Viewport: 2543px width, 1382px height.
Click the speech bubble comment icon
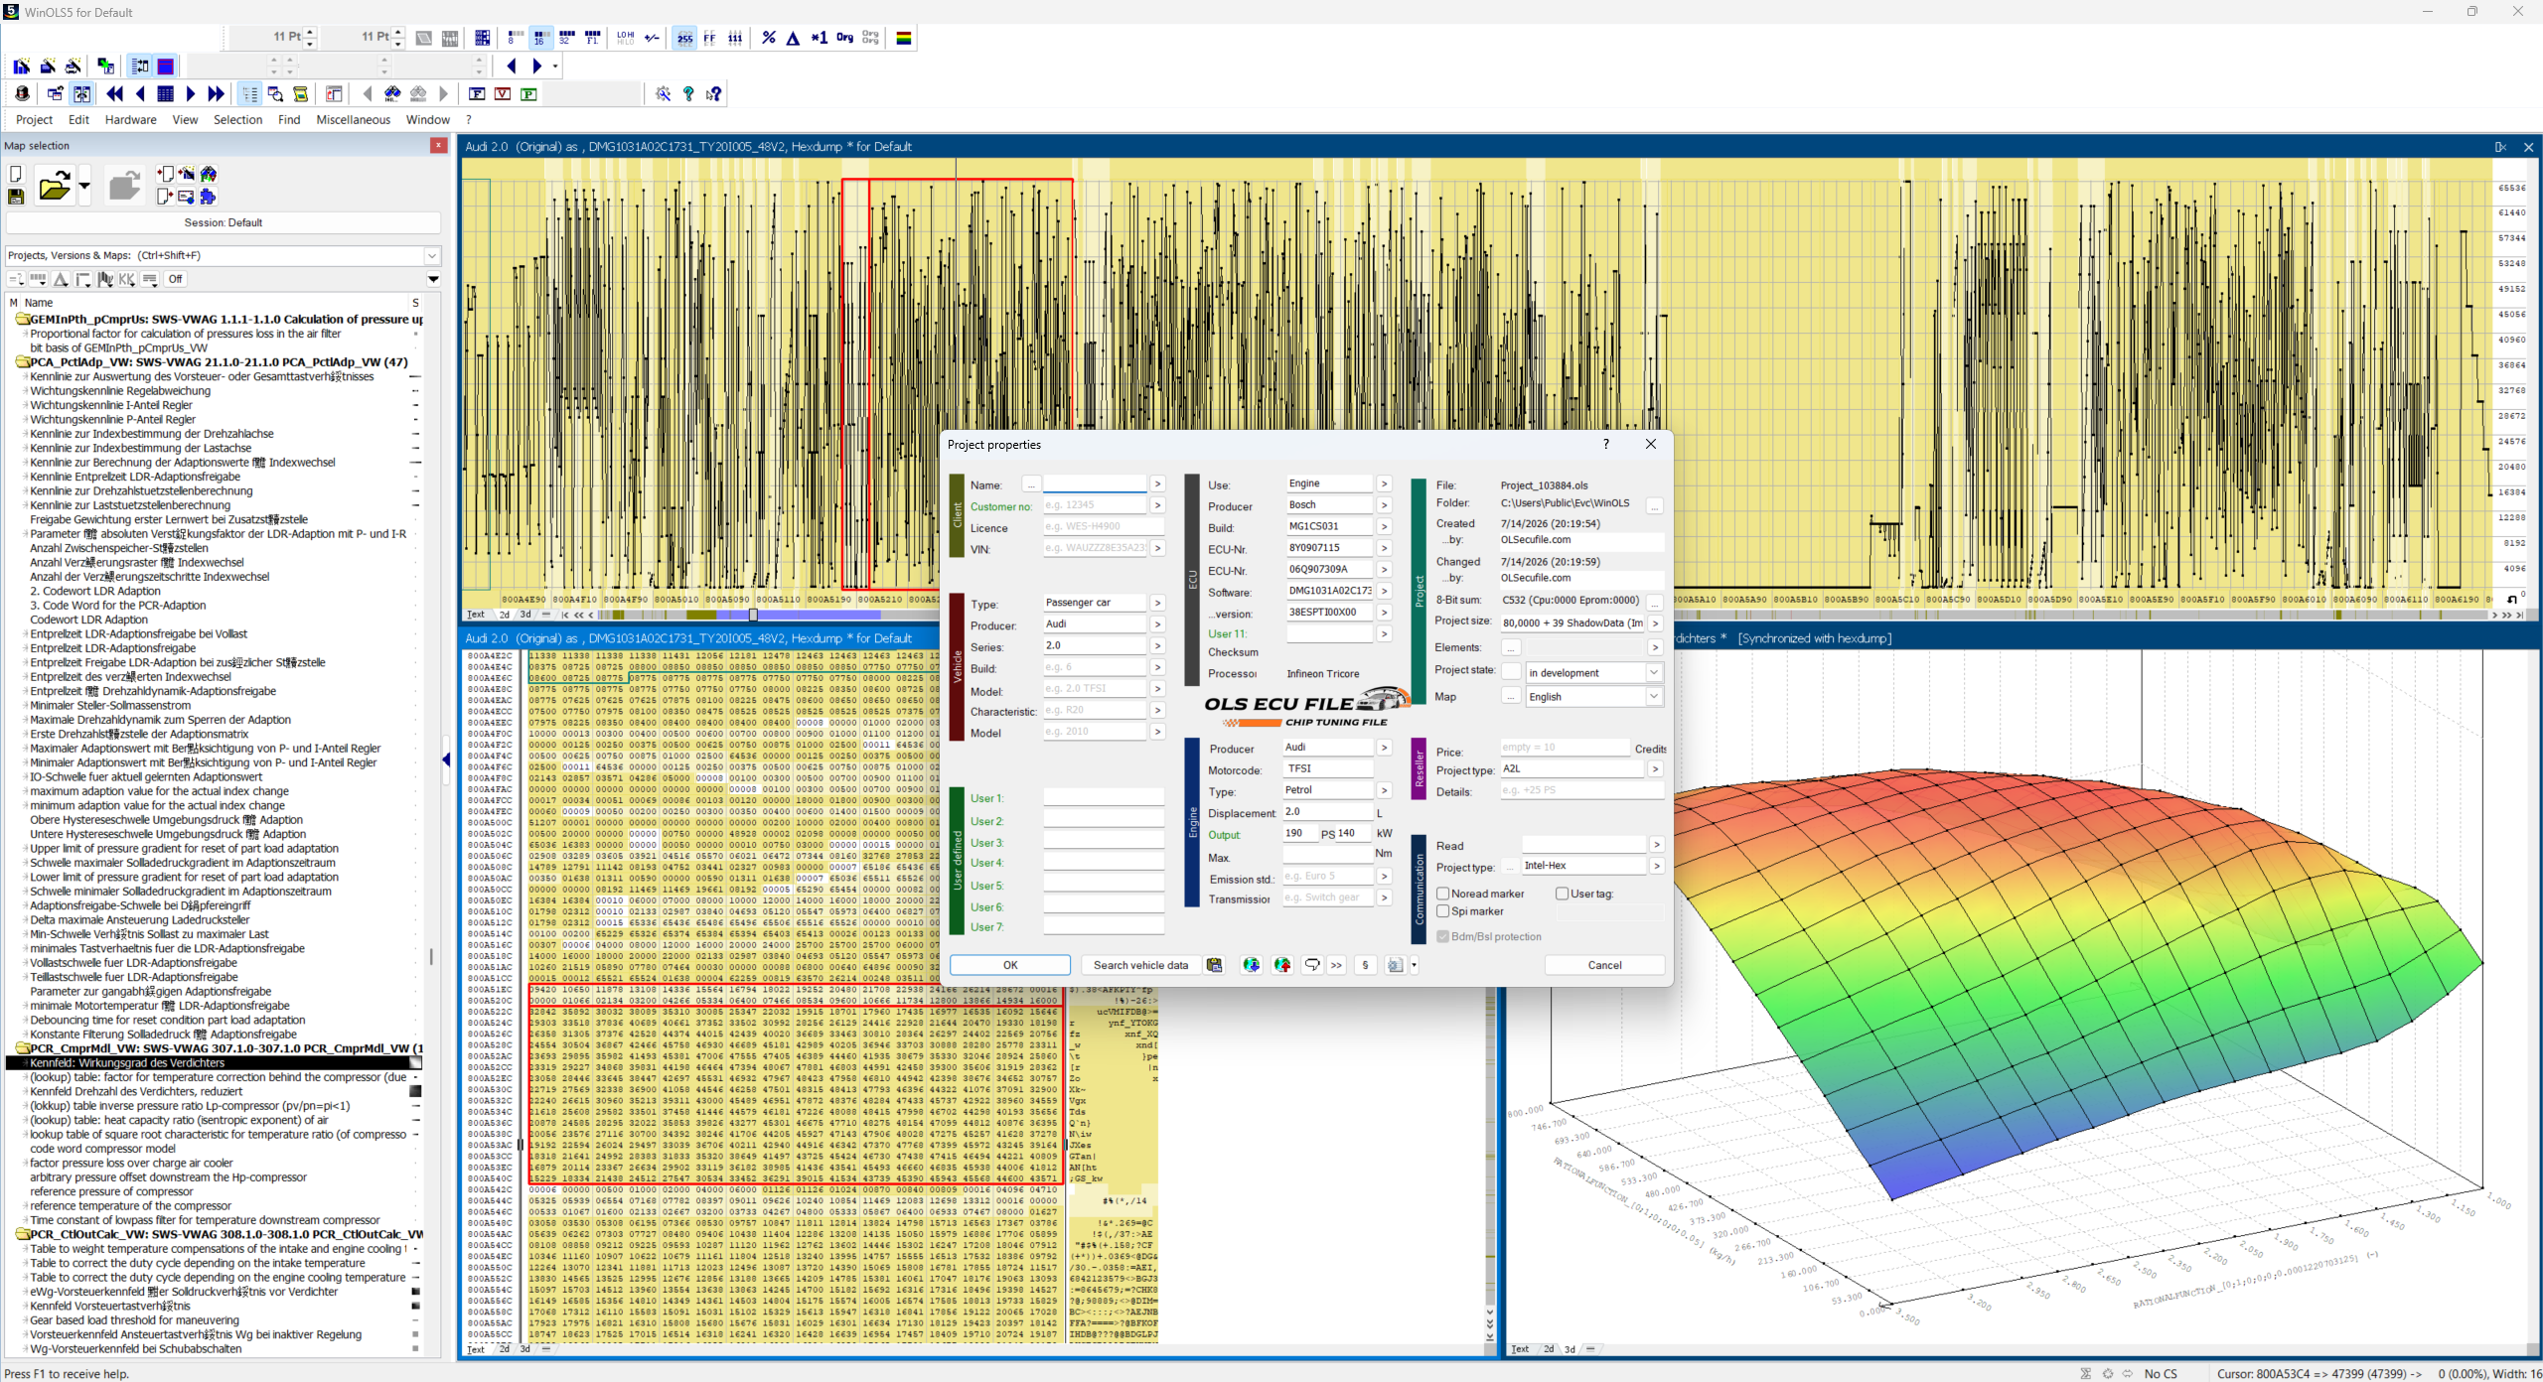(x=1312, y=965)
